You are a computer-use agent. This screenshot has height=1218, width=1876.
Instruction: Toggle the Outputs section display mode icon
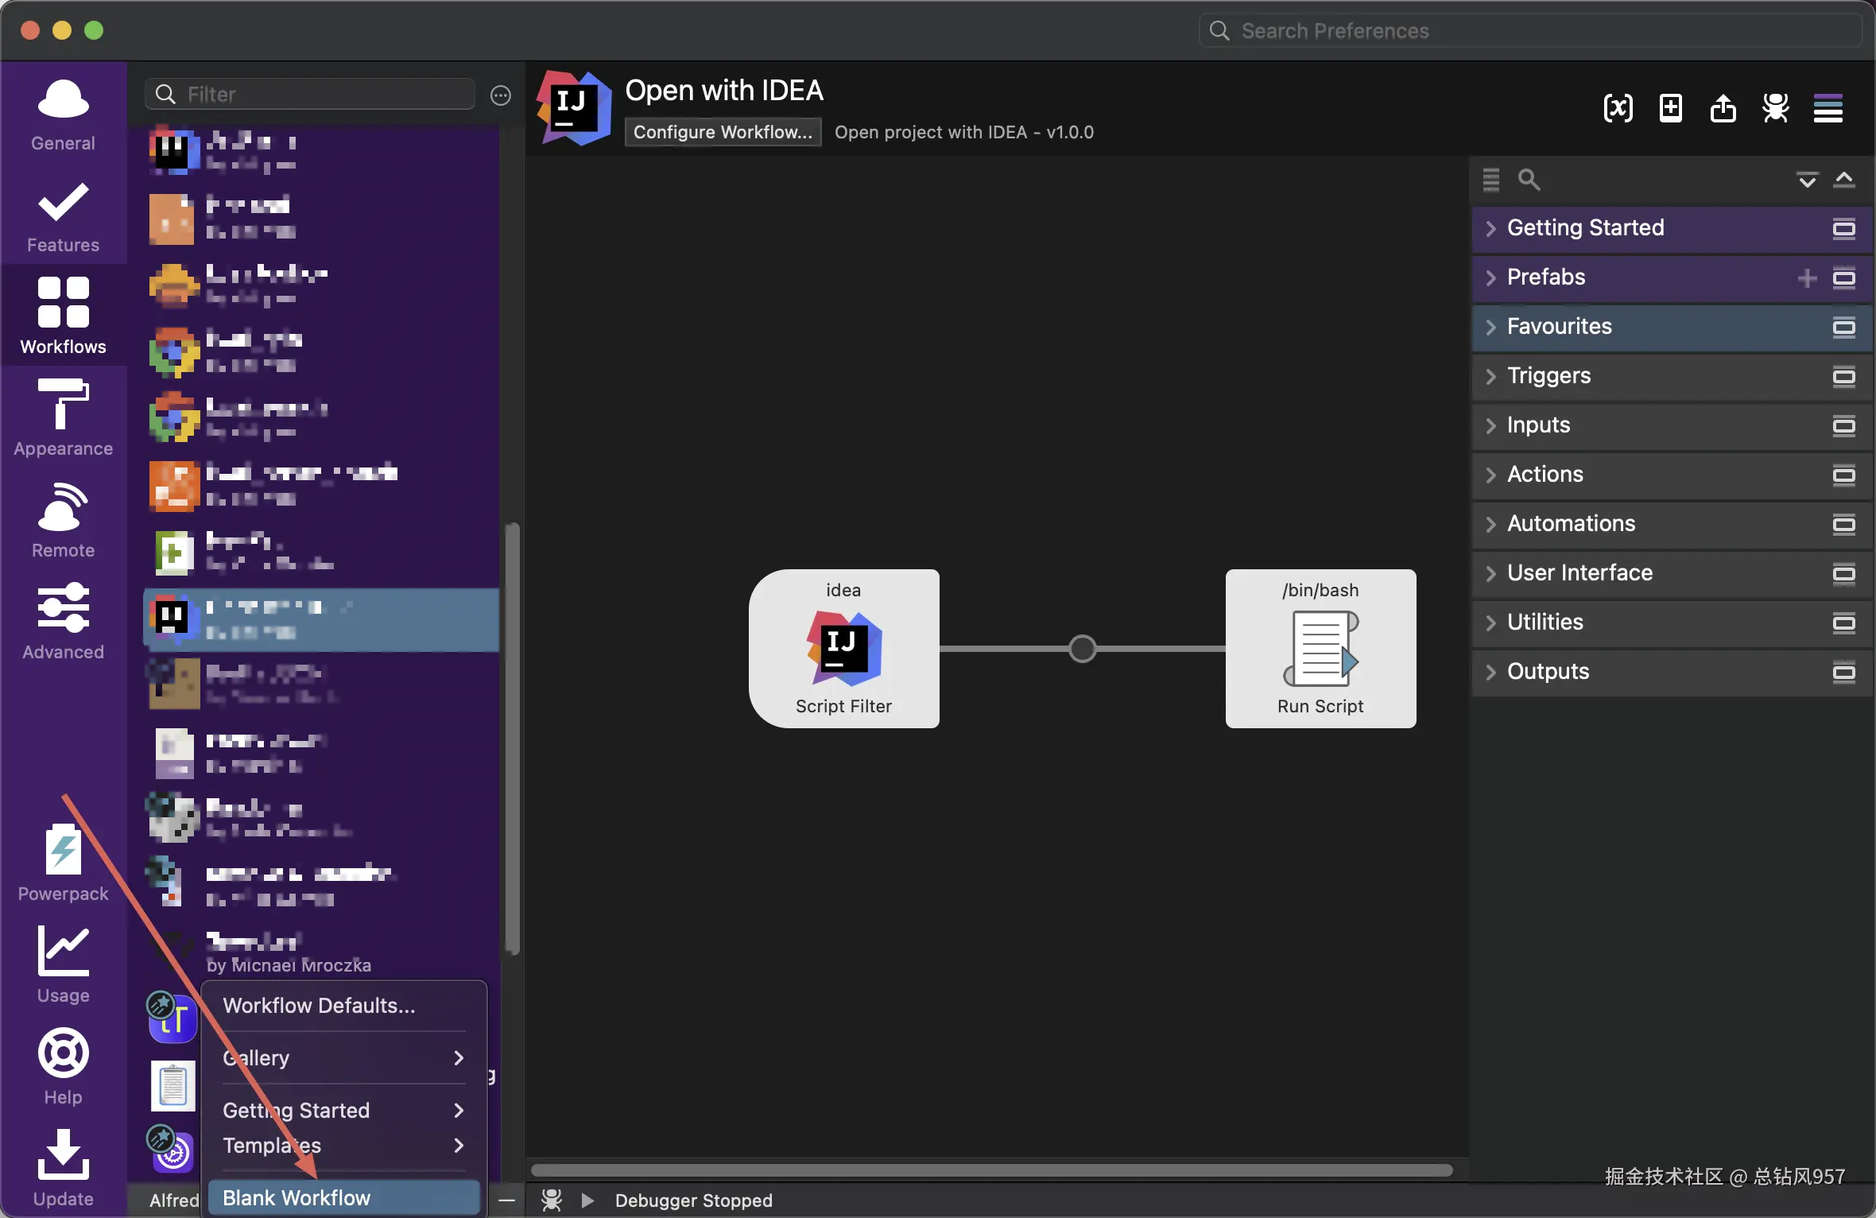[x=1843, y=672]
